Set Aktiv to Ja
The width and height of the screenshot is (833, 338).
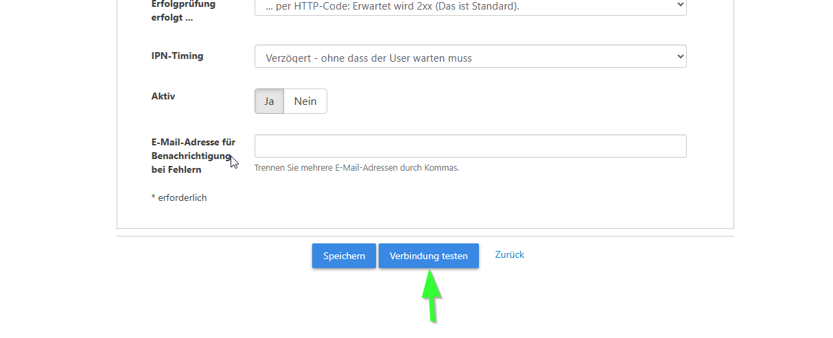269,101
